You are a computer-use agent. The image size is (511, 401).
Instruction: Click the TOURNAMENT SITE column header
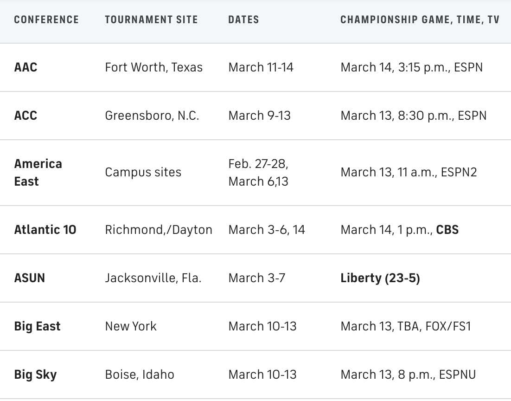(151, 19)
